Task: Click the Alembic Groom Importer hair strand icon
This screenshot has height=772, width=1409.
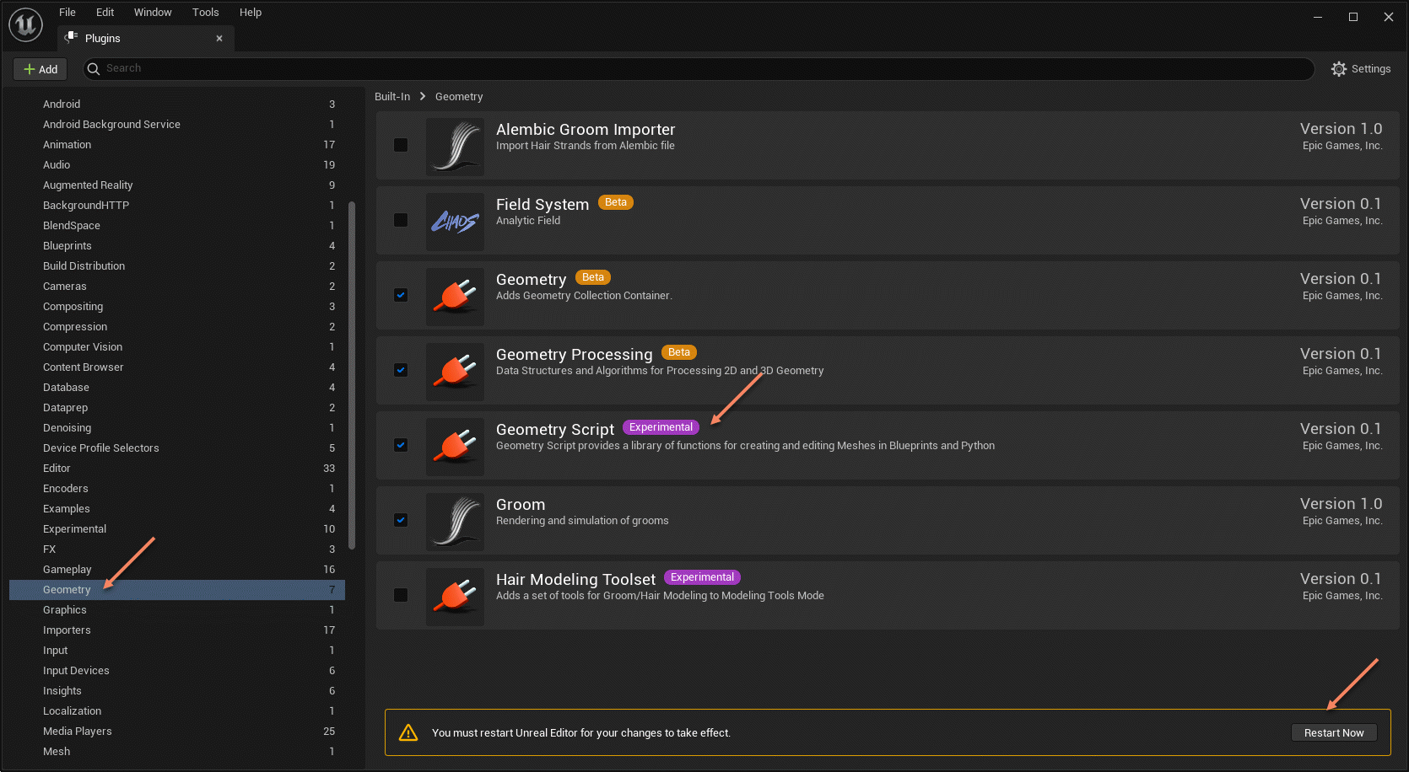Action: pyautogui.click(x=455, y=146)
